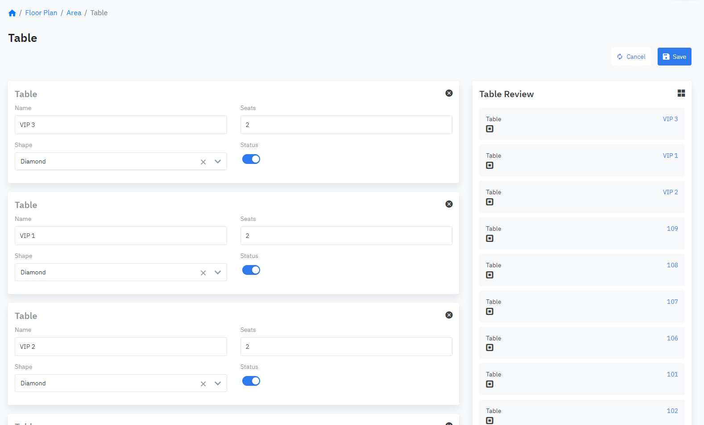Viewport: 704px width, 425px height.
Task: Click grid view icon in Table Review
Action: pyautogui.click(x=681, y=93)
